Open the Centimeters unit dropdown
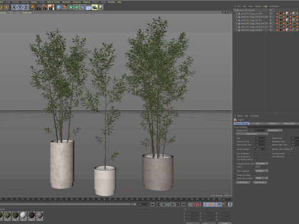Image resolution: width=299 pixels, height=224 pixels. [x=275, y=131]
